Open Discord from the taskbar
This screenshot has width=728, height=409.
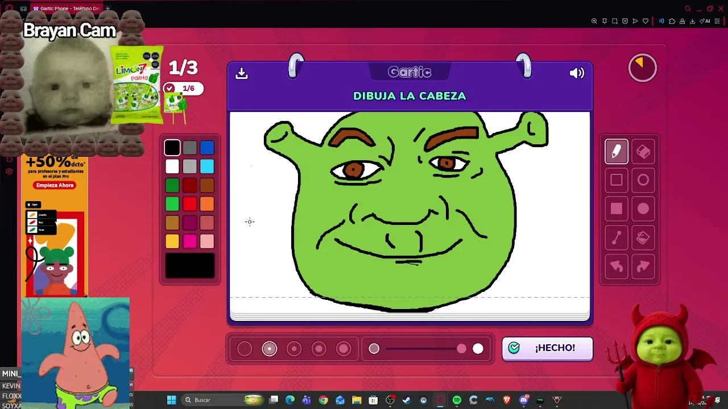524,400
